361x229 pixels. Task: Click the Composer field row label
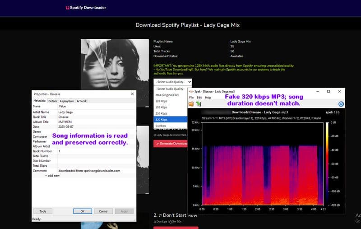coord(40,136)
